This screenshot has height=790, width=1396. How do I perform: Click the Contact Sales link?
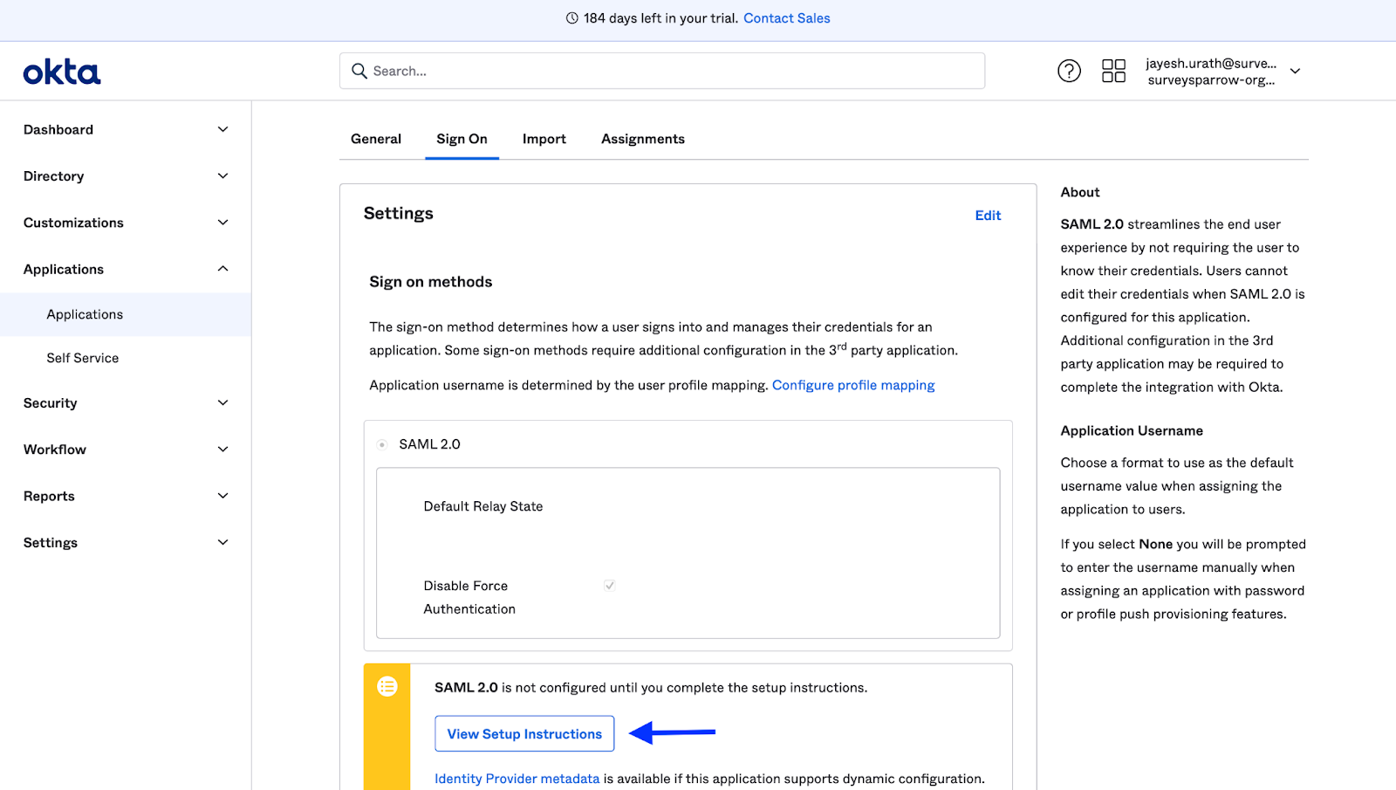(787, 18)
